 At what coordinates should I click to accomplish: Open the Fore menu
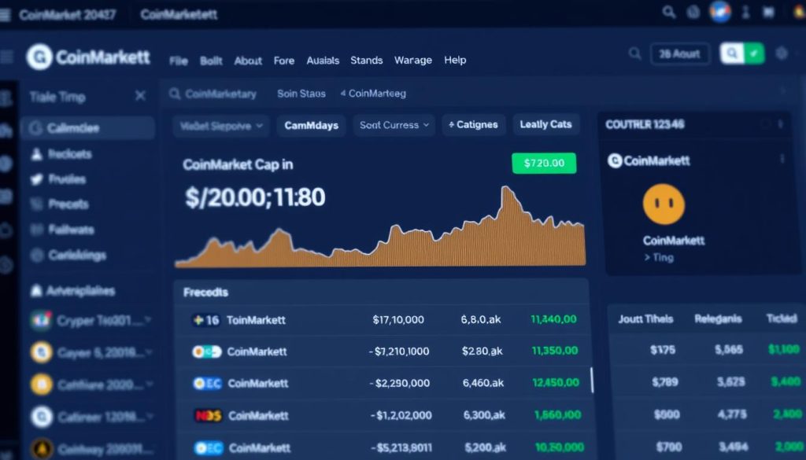[283, 61]
